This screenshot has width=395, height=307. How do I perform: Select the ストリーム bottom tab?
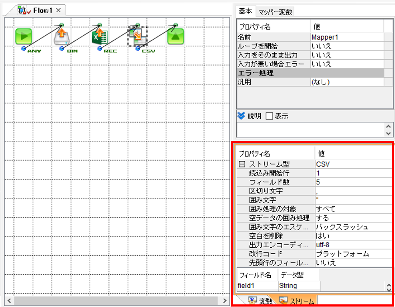point(296,300)
